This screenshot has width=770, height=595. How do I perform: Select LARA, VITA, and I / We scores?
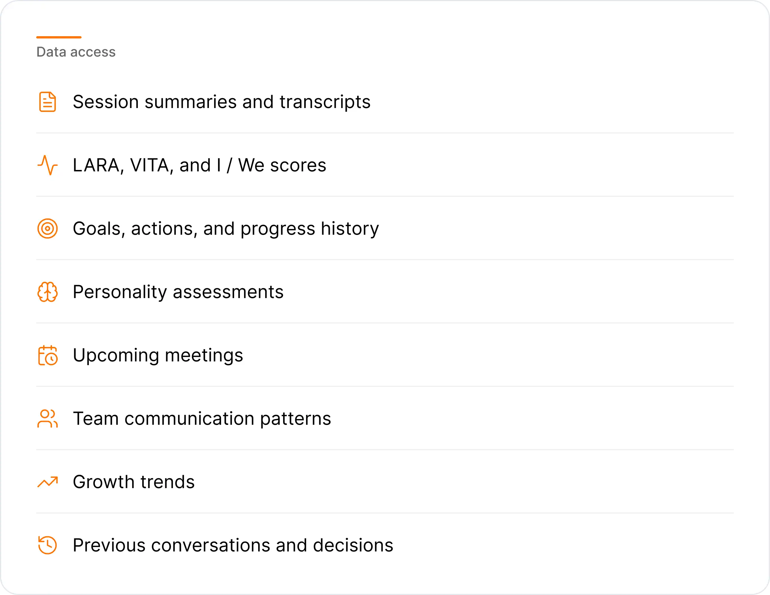(x=199, y=165)
